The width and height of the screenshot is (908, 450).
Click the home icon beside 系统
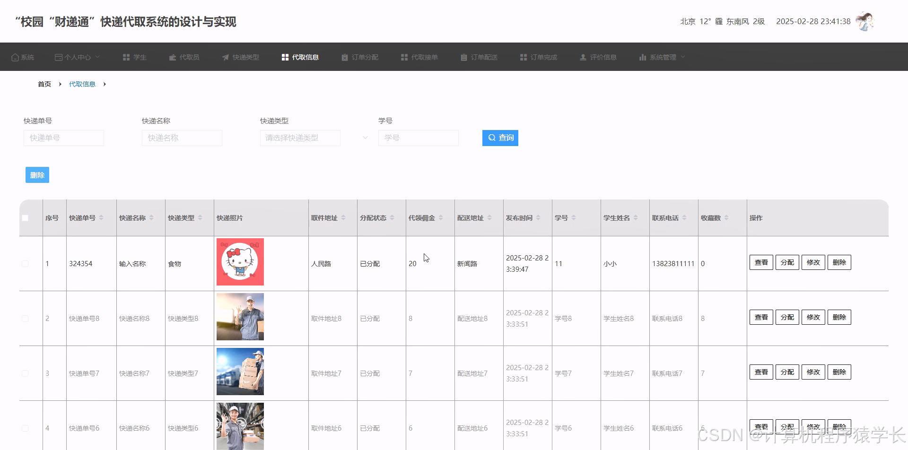pos(15,57)
